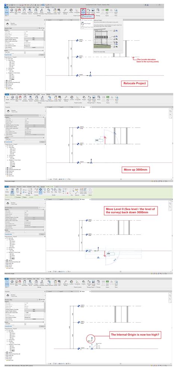Click Manage Links icon in top screenshot ribbon
The width and height of the screenshot is (177, 370).
(88, 11)
